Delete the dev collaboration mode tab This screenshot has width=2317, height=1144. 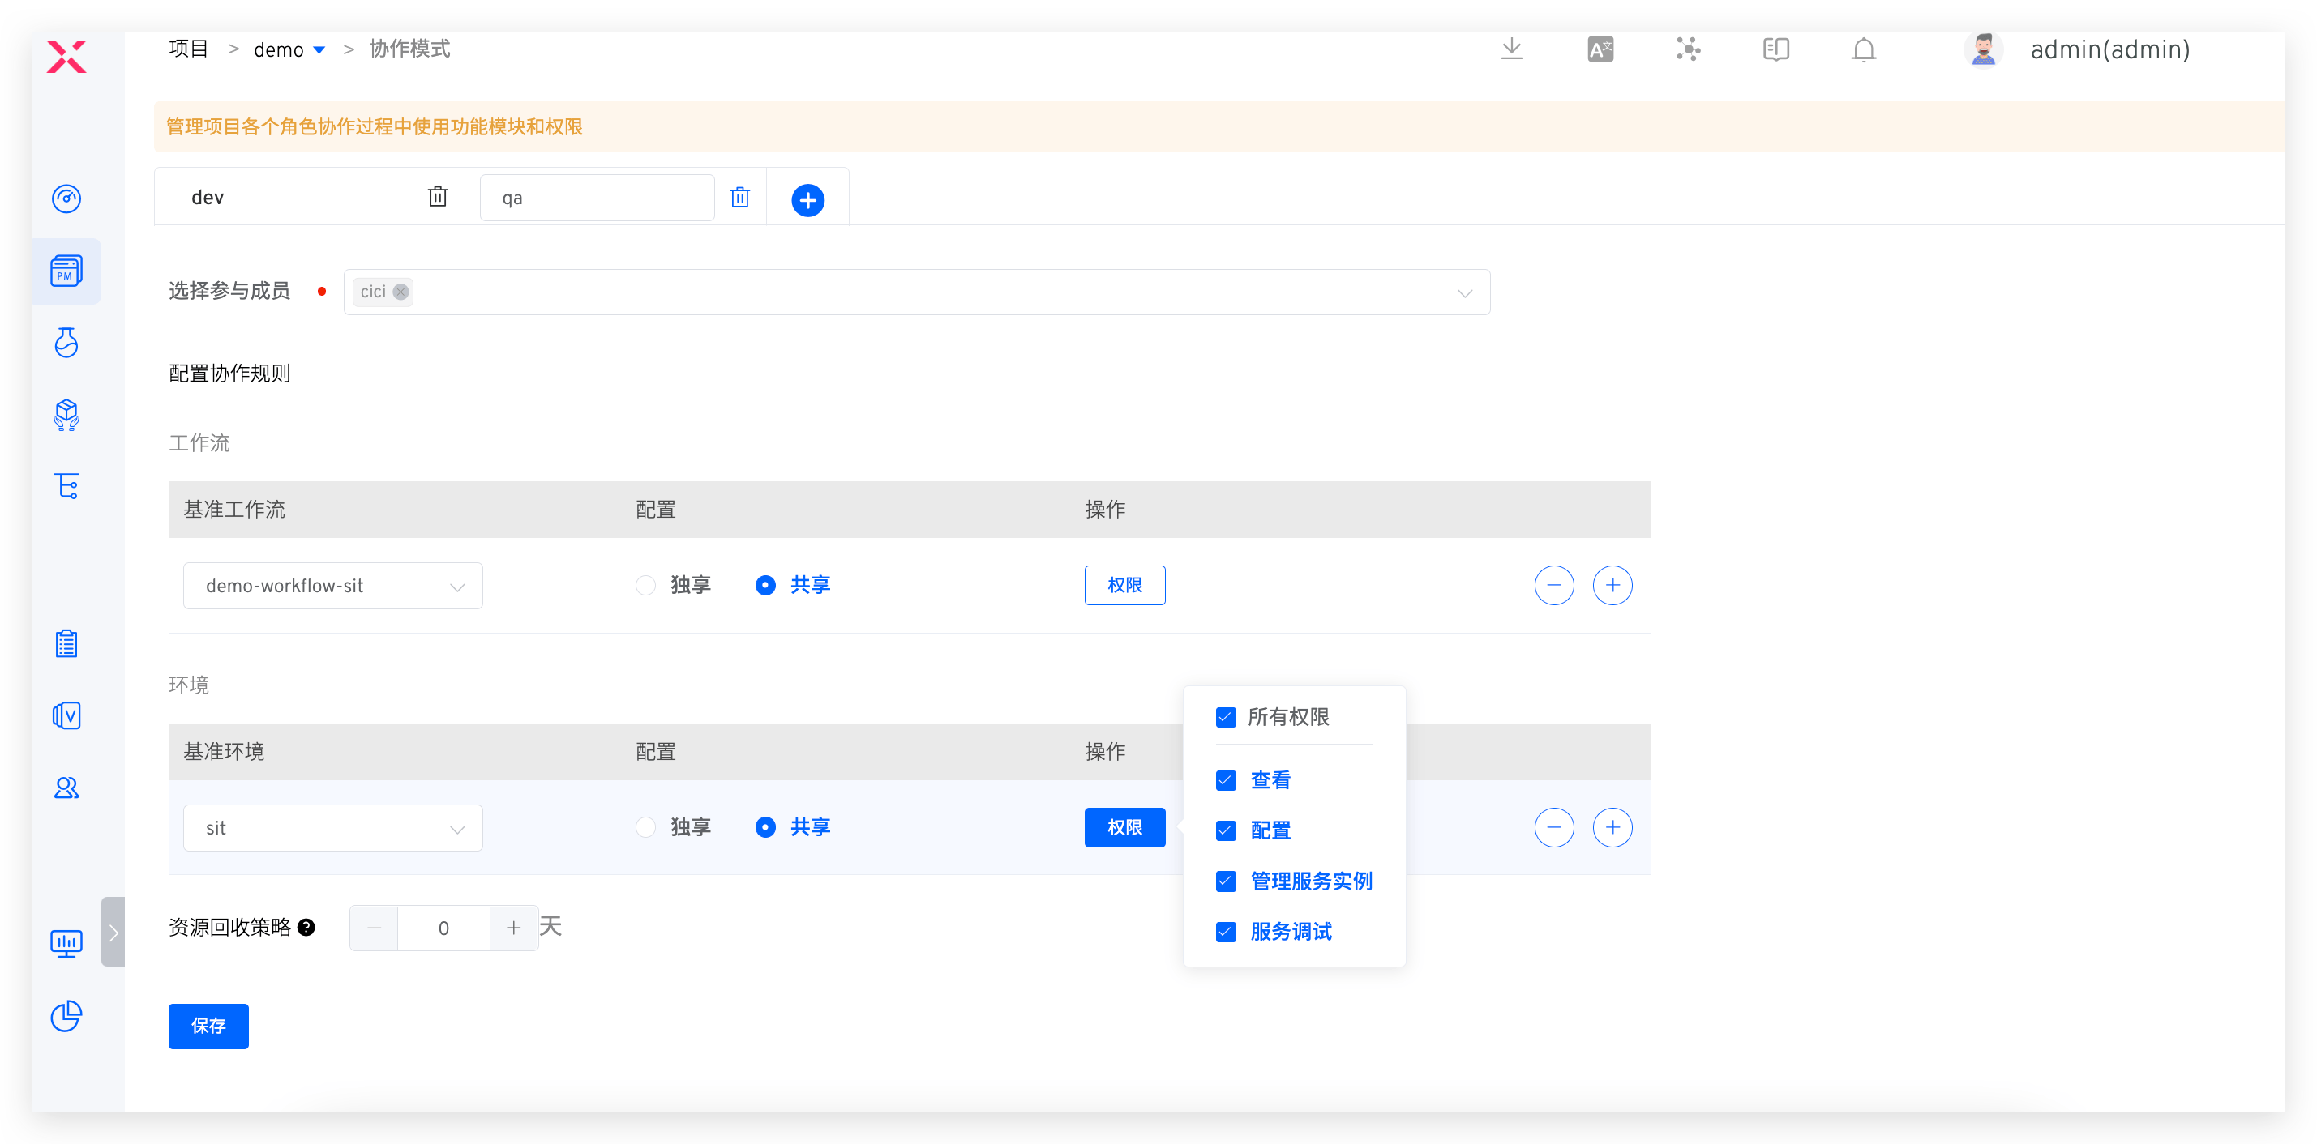[x=437, y=197]
